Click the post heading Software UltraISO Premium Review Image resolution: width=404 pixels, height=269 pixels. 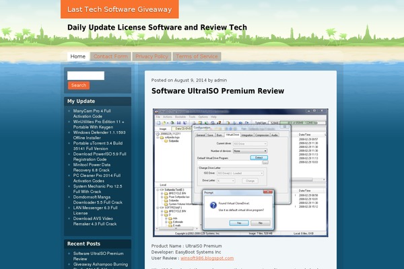[217, 91]
